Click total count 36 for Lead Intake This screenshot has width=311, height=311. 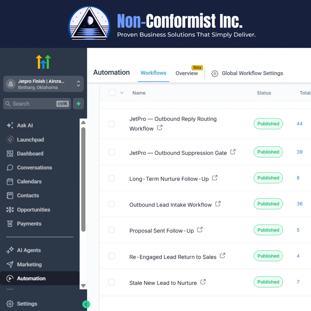pyautogui.click(x=299, y=204)
